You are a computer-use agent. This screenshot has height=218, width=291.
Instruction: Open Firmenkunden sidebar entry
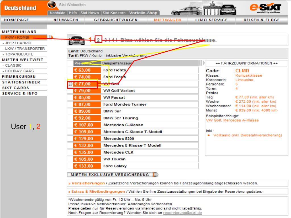(19, 77)
